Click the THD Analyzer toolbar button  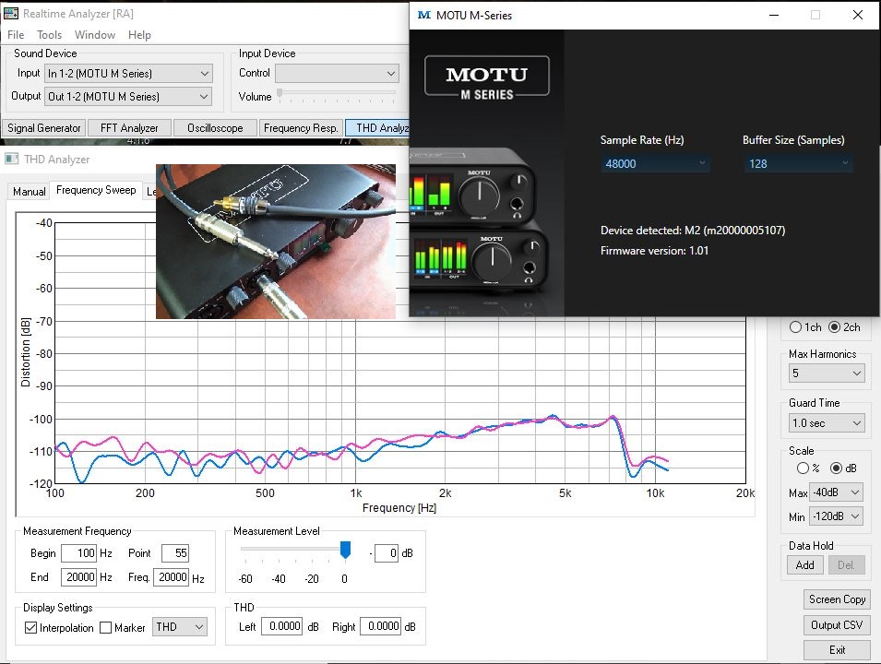pyautogui.click(x=378, y=128)
